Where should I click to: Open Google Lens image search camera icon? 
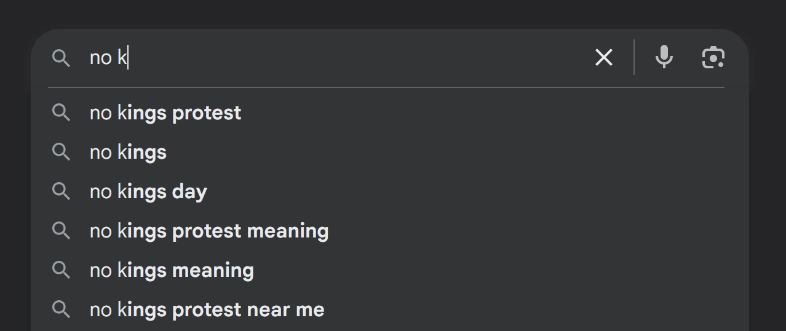[x=713, y=57]
